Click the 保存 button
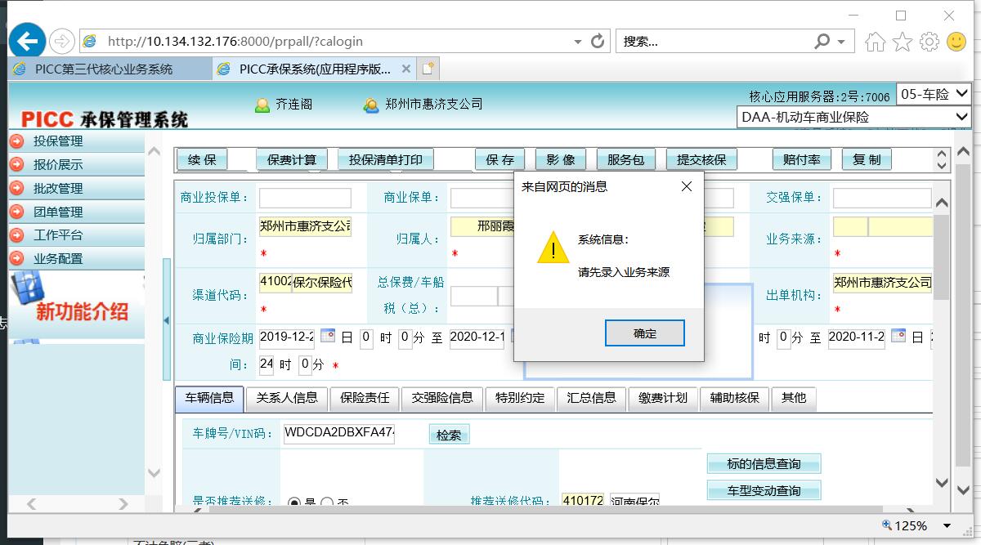This screenshot has width=981, height=545. tap(499, 160)
